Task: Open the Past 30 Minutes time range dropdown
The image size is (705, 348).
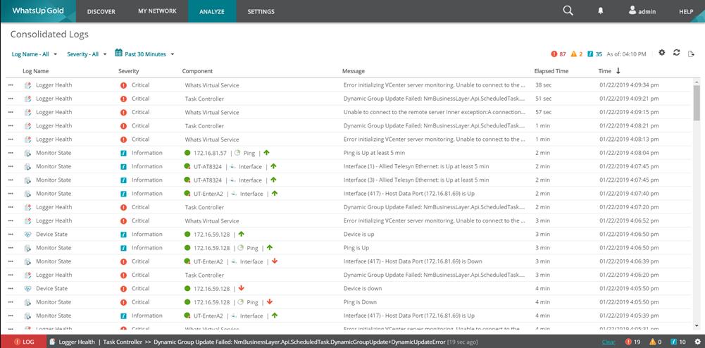Action: [x=149, y=54]
